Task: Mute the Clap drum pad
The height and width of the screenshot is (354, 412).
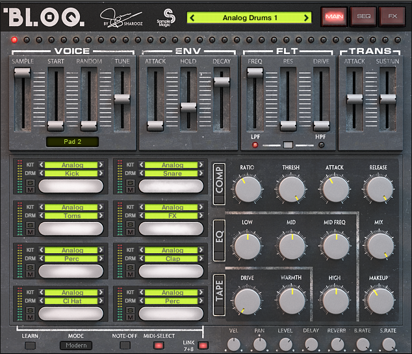Action: click(131, 274)
